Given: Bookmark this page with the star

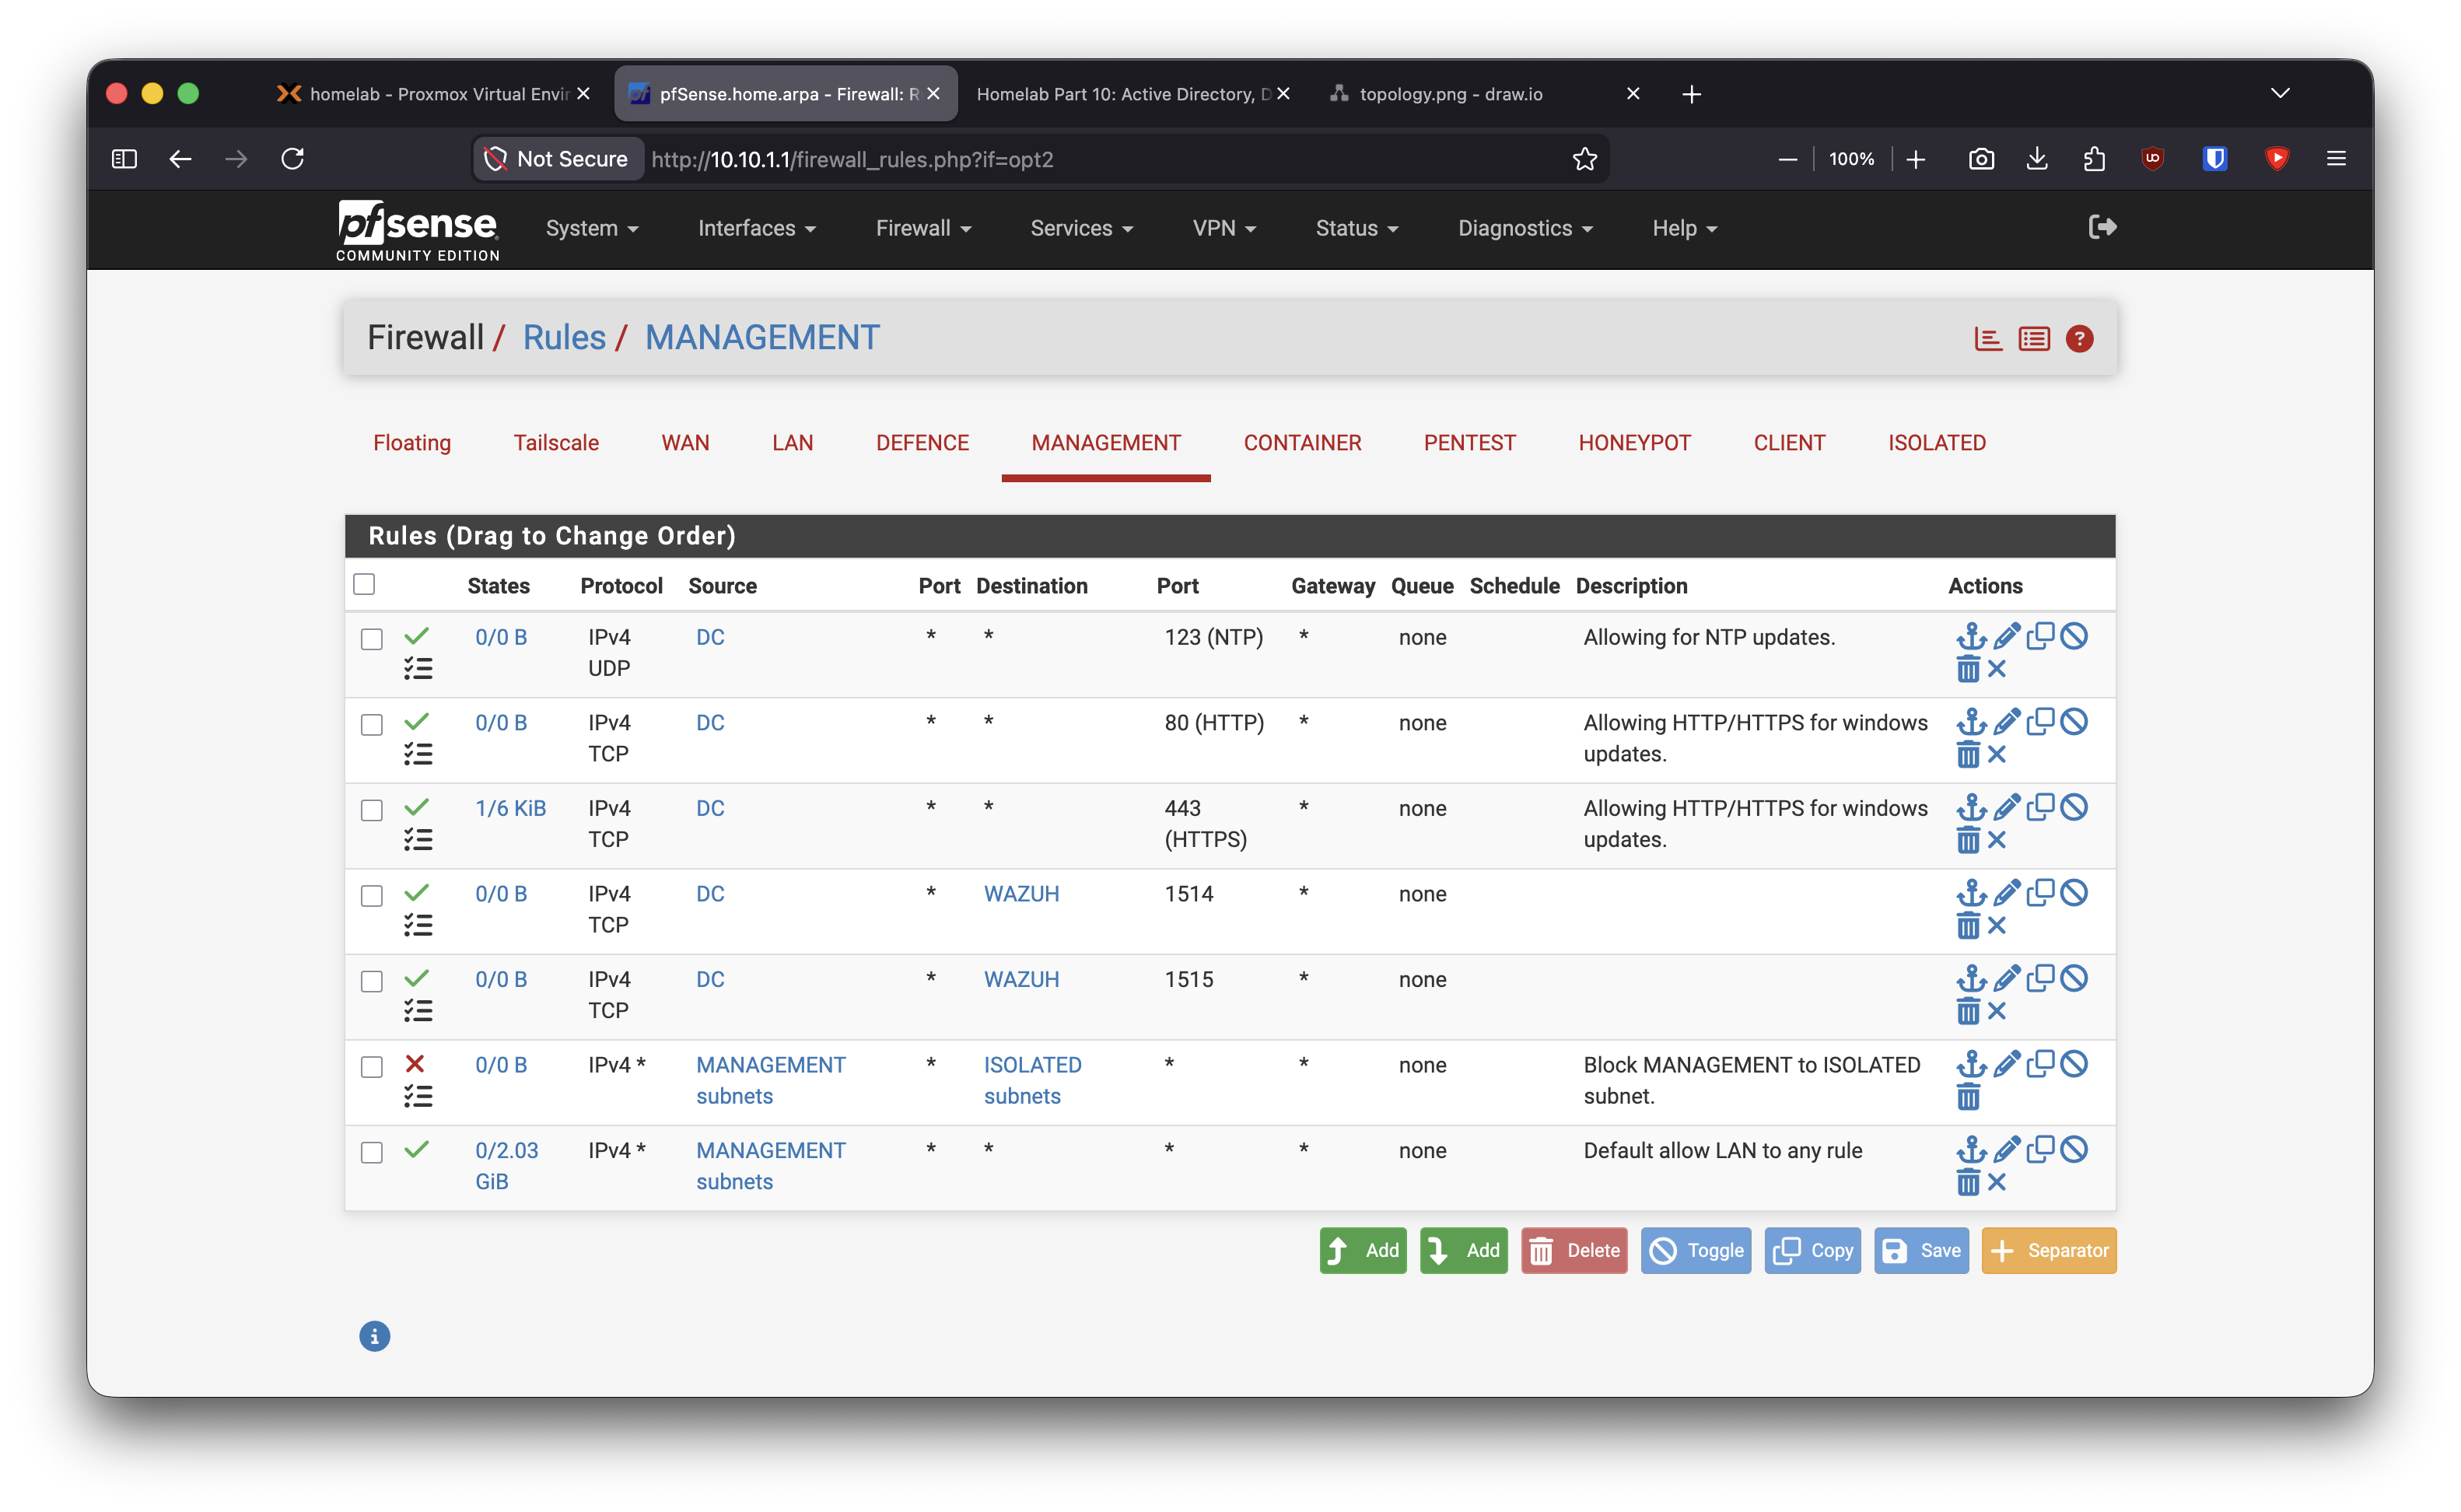Looking at the screenshot, I should tap(1584, 159).
